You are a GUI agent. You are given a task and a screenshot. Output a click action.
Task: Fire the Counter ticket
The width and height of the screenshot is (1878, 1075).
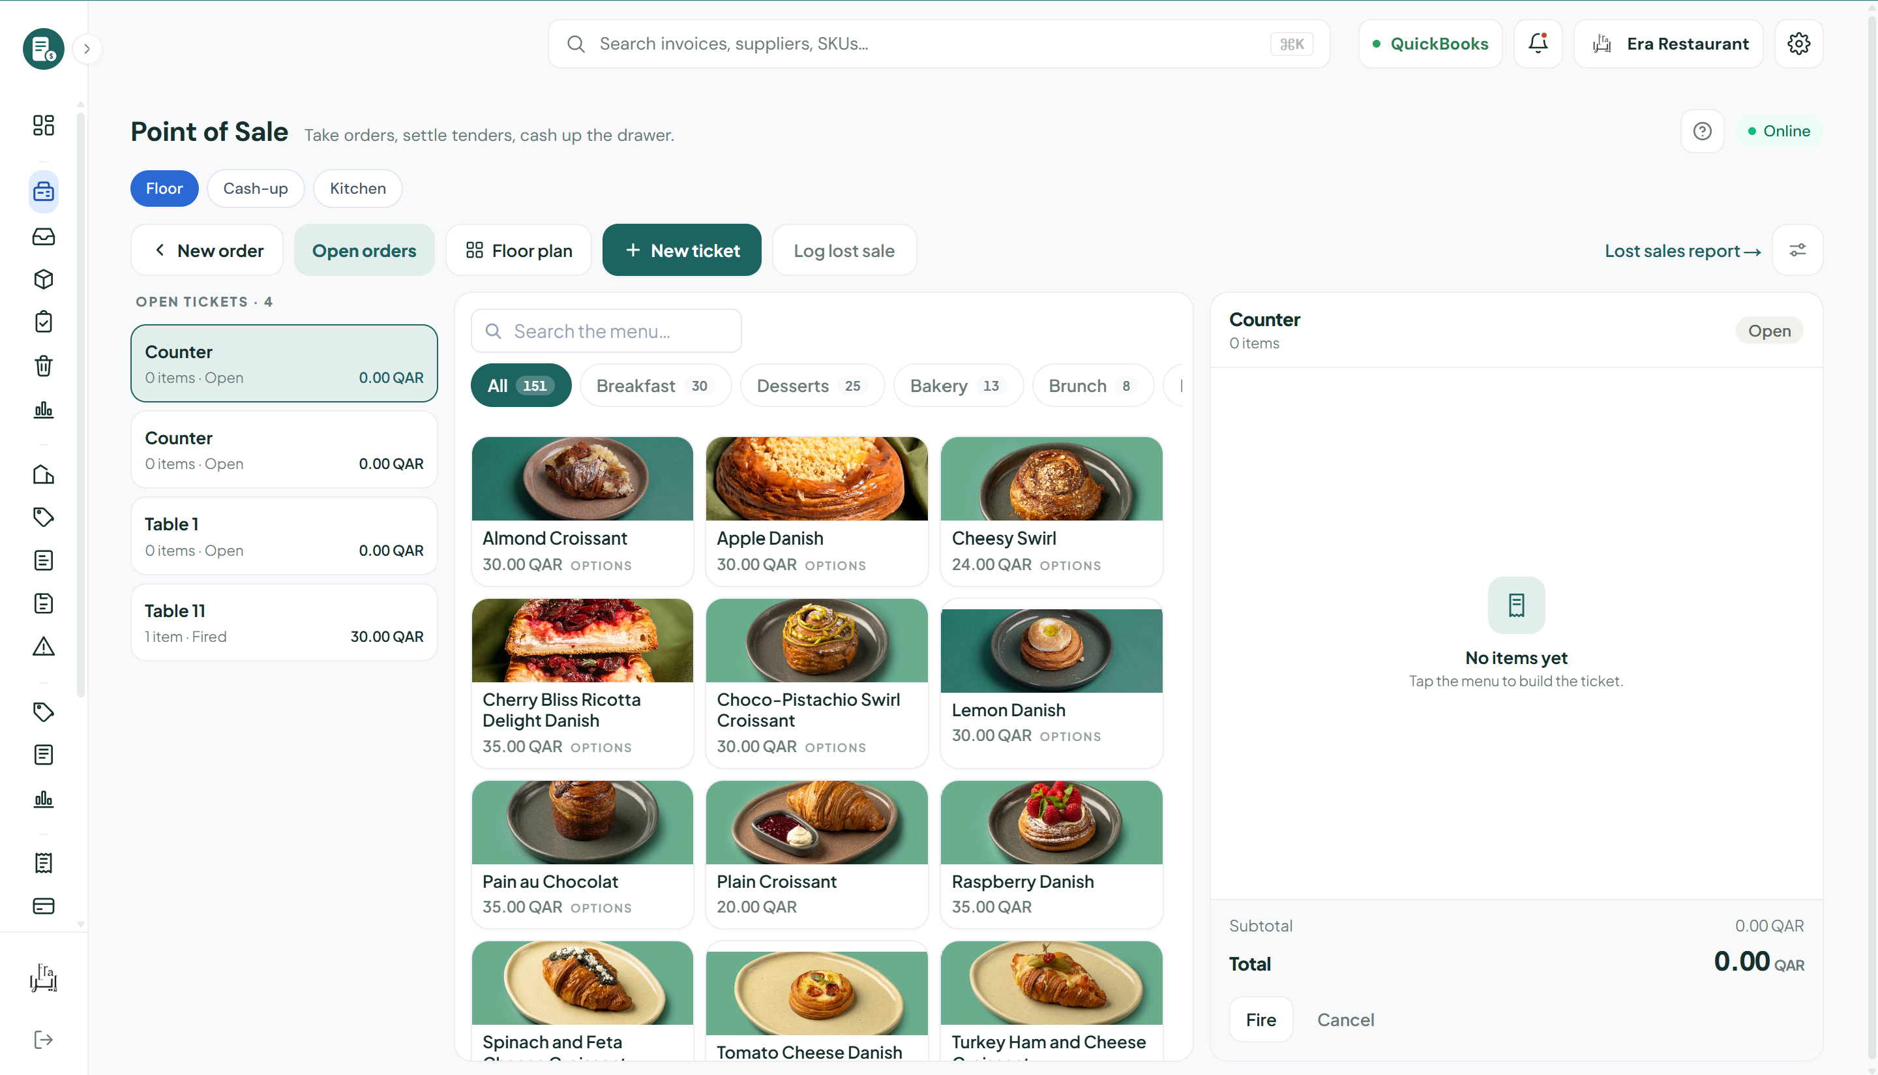point(1261,1020)
